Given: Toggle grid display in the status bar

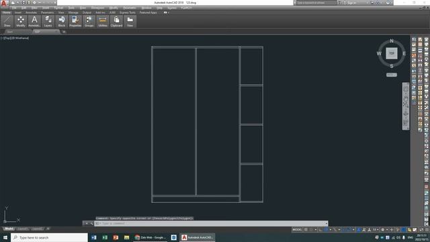Looking at the screenshot, I should click(x=306, y=230).
